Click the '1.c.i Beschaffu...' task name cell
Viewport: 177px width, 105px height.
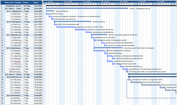click(x=14, y=37)
